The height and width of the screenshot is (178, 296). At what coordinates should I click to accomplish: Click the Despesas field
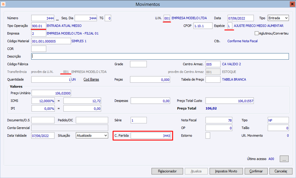pyautogui.click(x=150, y=100)
